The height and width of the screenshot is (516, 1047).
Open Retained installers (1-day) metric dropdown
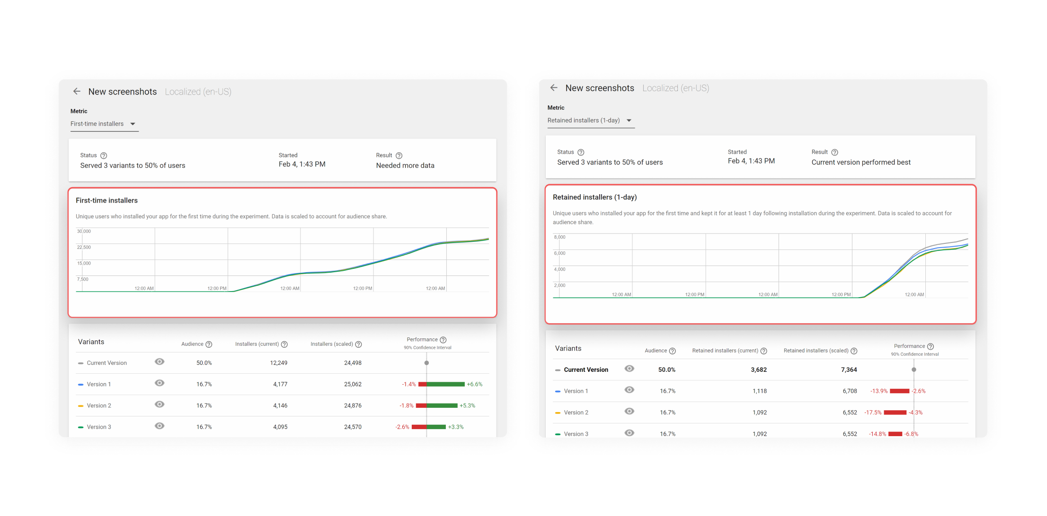tap(583, 120)
